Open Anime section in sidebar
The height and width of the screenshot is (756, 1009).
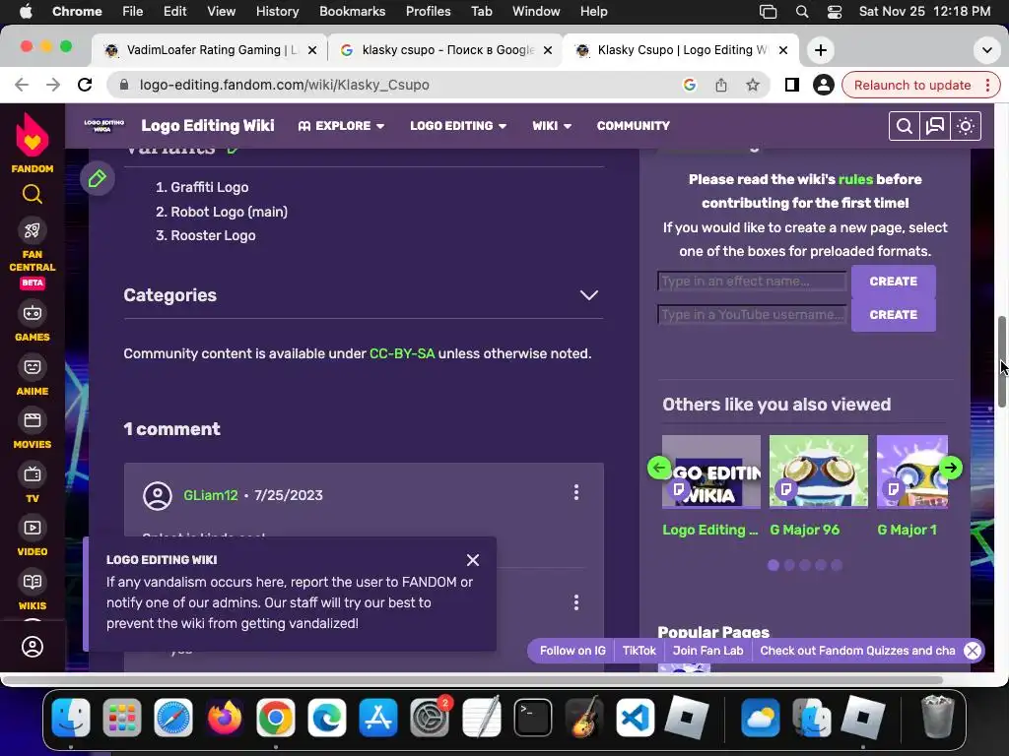33,375
